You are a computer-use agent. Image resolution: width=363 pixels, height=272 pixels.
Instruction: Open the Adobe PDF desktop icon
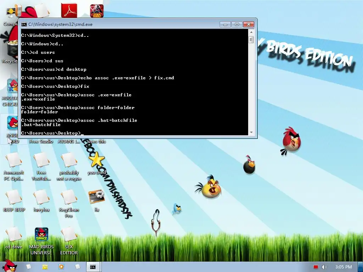click(x=69, y=10)
